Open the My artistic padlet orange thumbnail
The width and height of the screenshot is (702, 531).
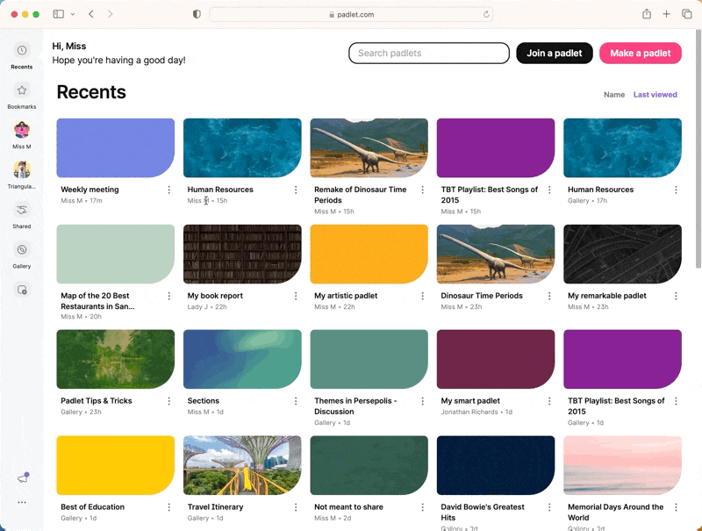click(369, 254)
